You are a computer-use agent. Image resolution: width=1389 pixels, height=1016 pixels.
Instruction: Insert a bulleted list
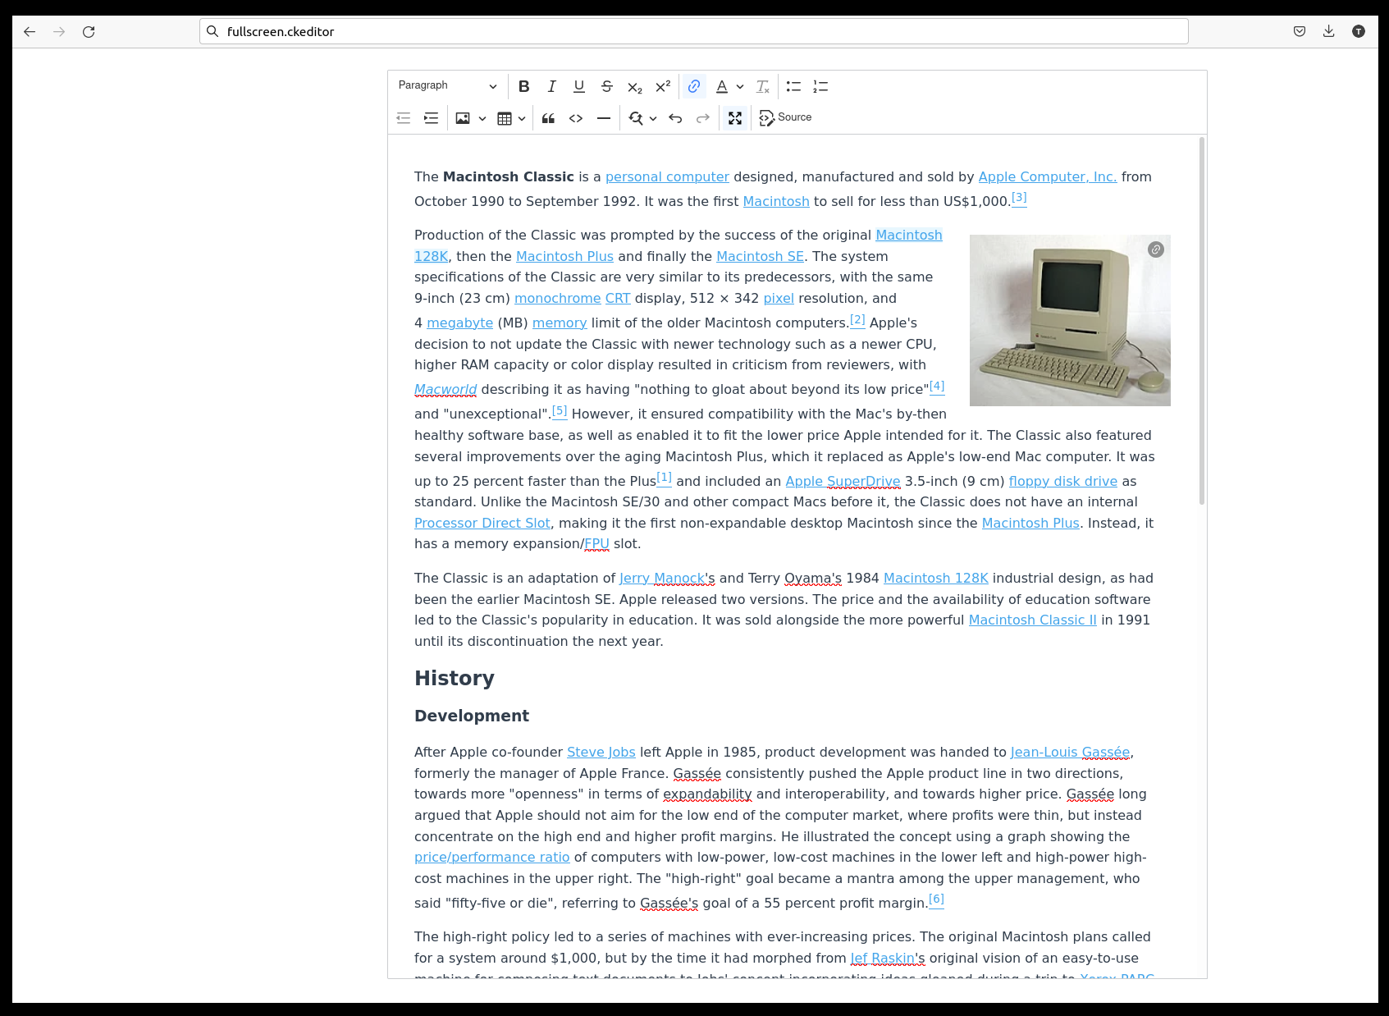pyautogui.click(x=793, y=86)
